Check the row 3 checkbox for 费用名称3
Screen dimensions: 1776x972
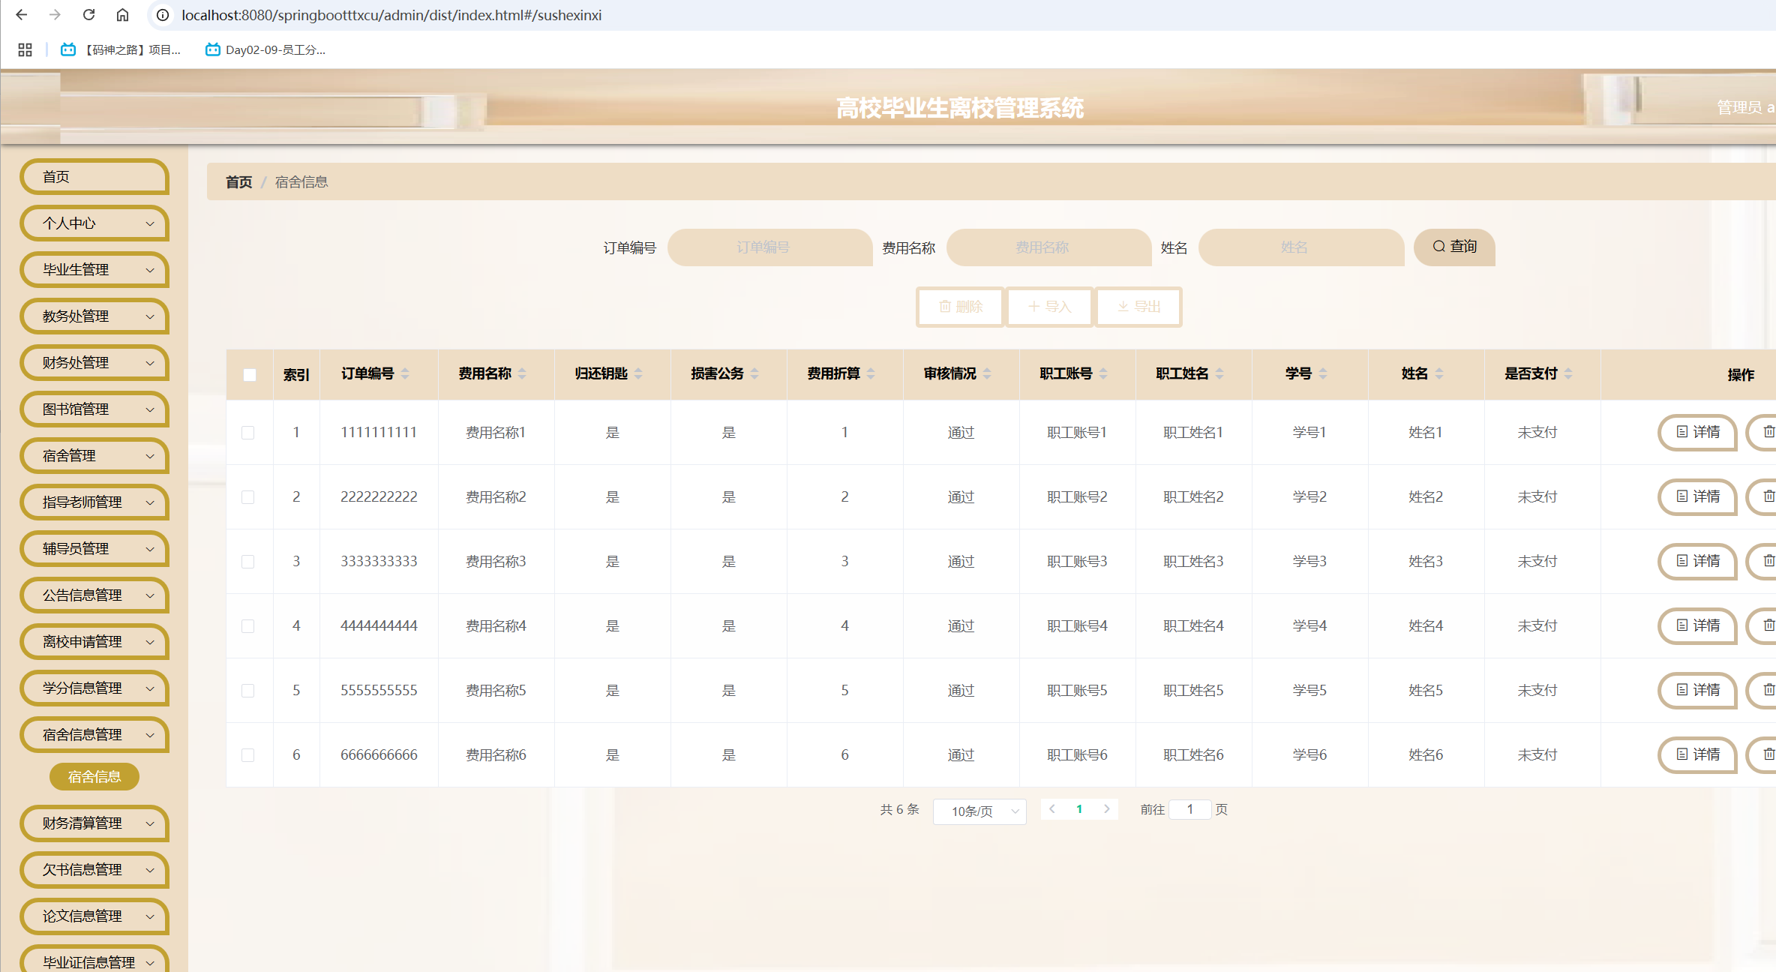coord(248,562)
